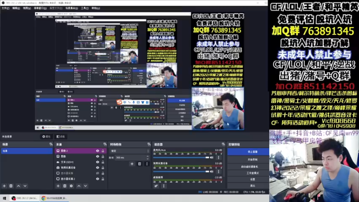The height and width of the screenshot is (202, 359).
Task: Click 开始录制 (Start Recording) button
Action: click(248, 160)
